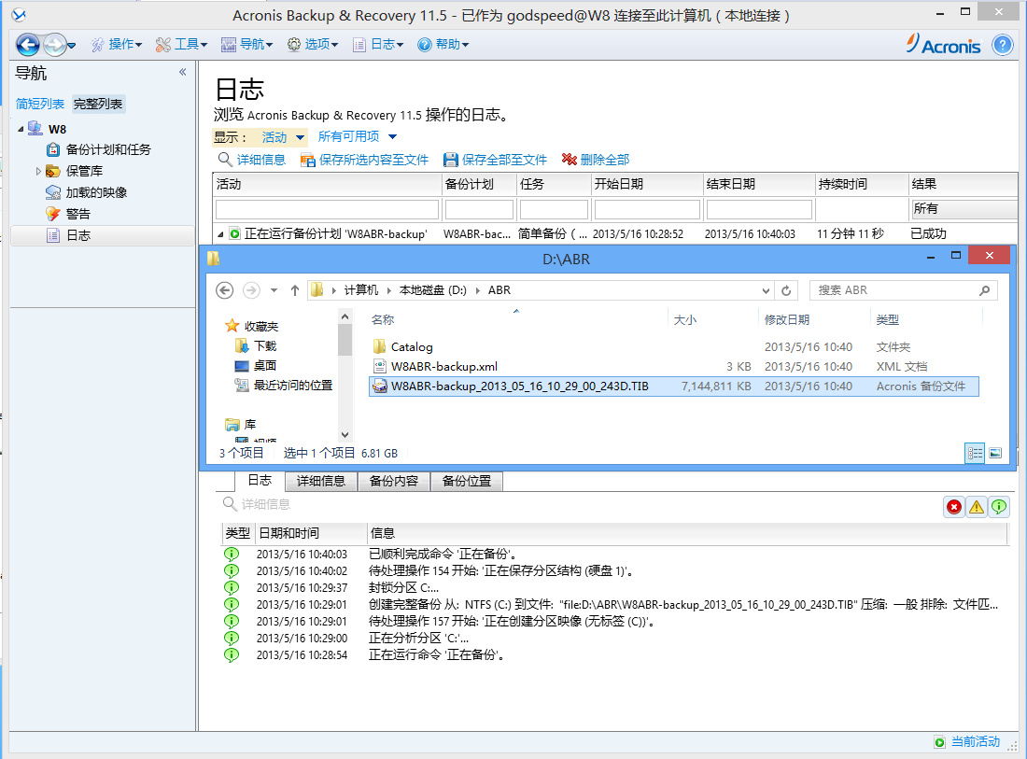Collapse the navigation pane with double chevron

(x=183, y=72)
